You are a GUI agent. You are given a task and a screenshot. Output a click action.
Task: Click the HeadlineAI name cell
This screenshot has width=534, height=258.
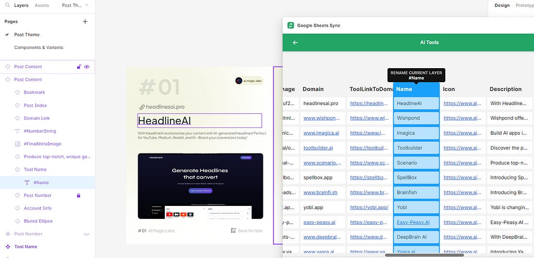click(416, 103)
